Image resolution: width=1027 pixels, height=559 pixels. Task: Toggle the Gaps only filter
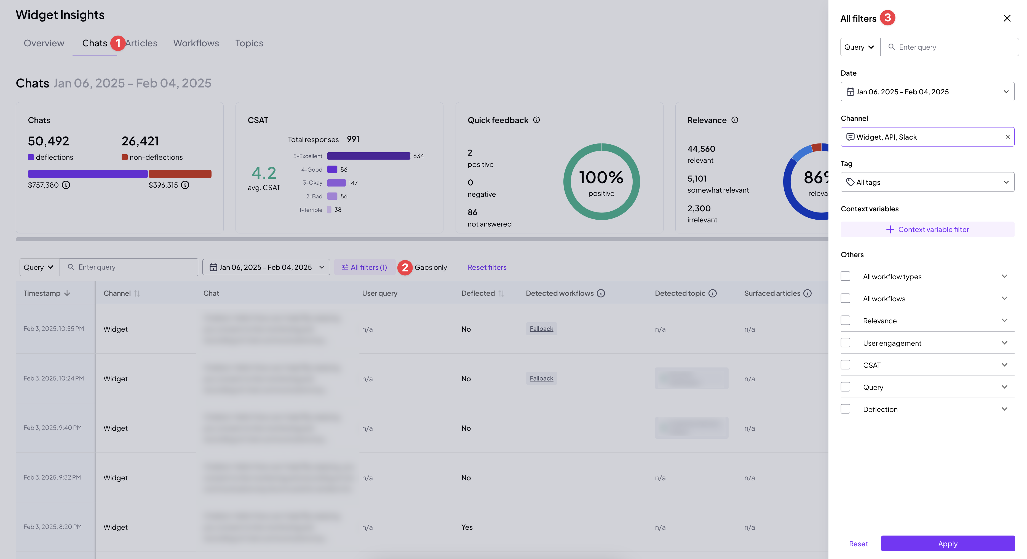click(x=430, y=267)
